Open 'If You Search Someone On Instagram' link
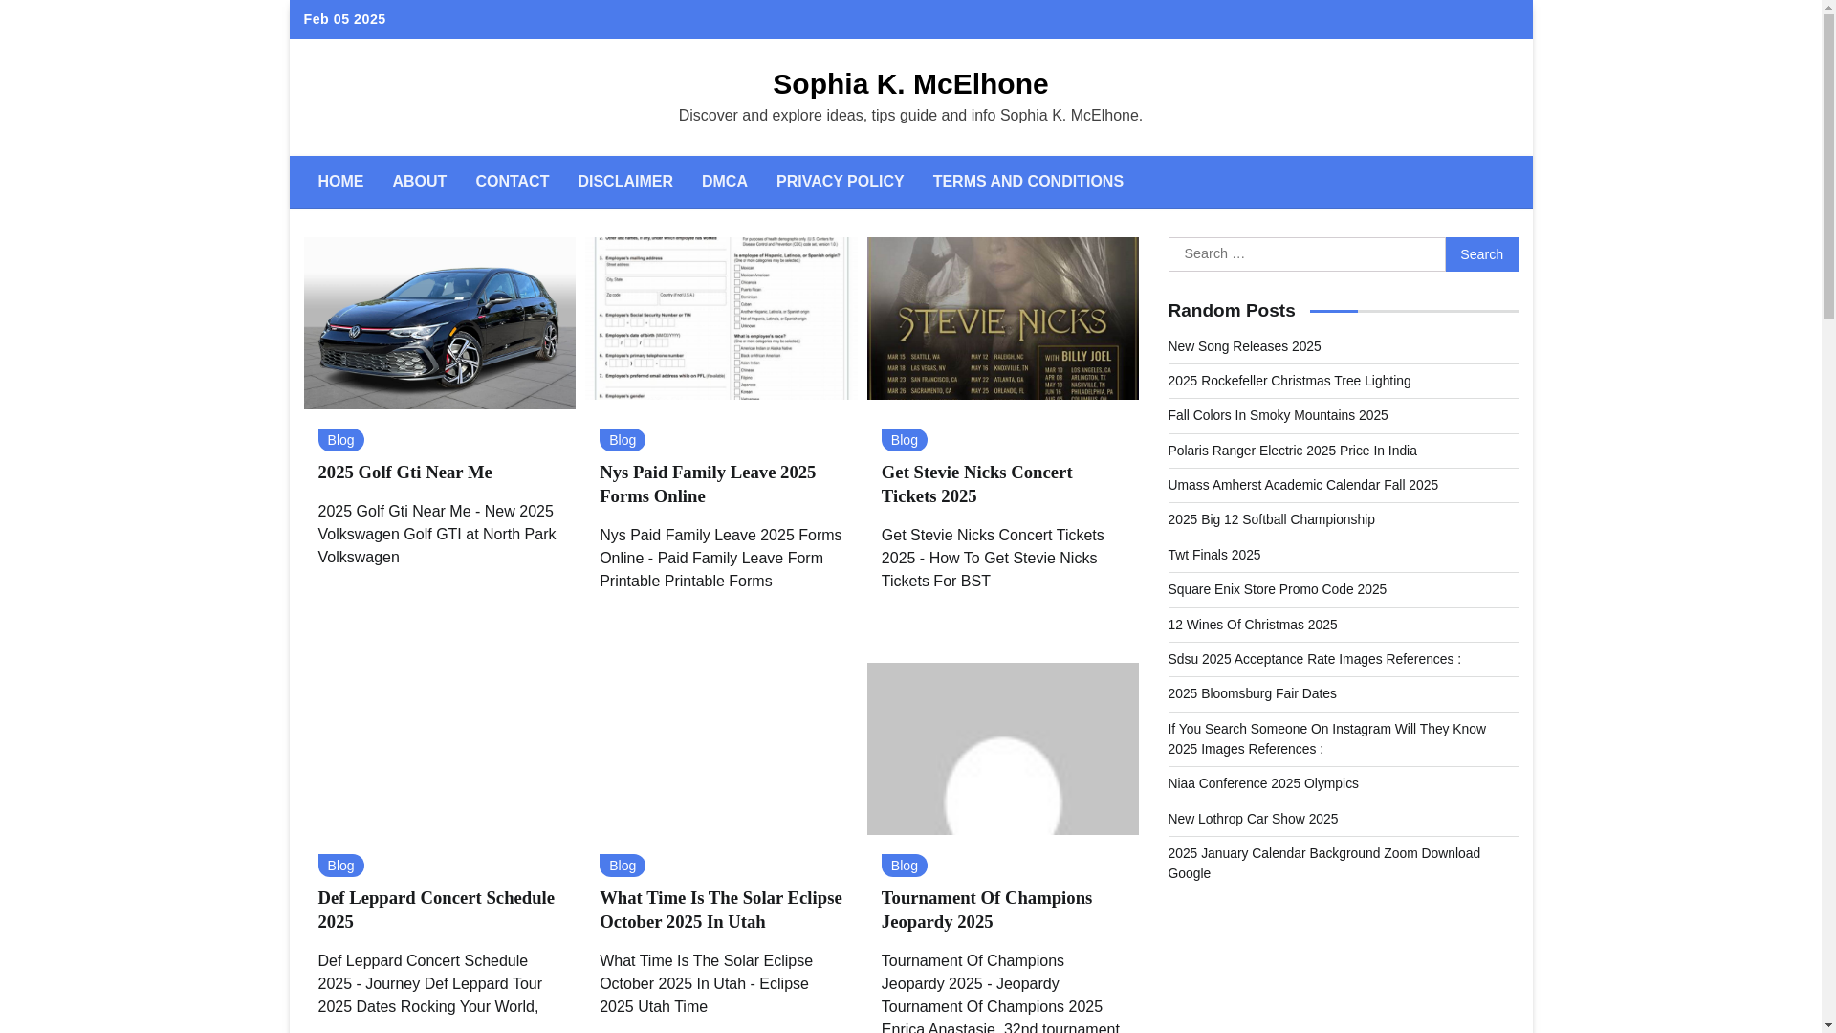The width and height of the screenshot is (1836, 1033). (x=1326, y=738)
